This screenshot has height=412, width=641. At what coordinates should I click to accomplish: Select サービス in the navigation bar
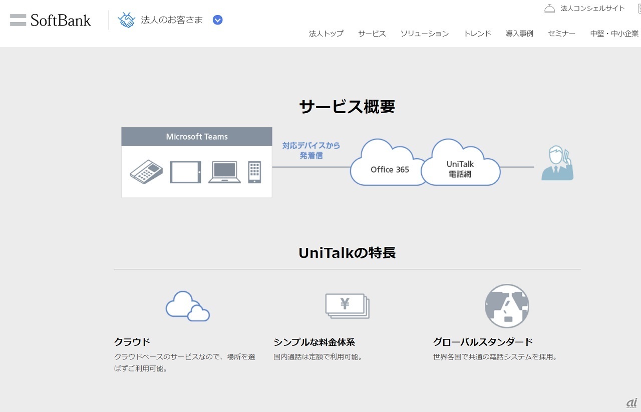point(372,34)
